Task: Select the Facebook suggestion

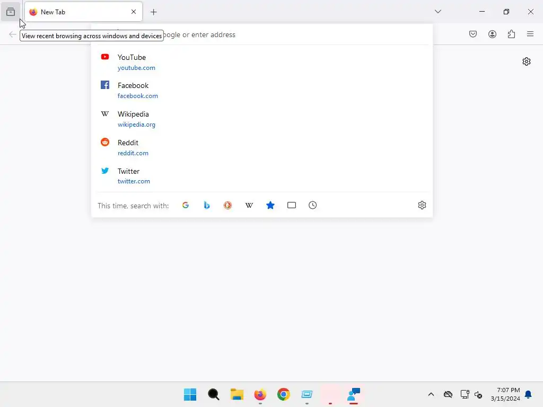Action: tap(262, 90)
